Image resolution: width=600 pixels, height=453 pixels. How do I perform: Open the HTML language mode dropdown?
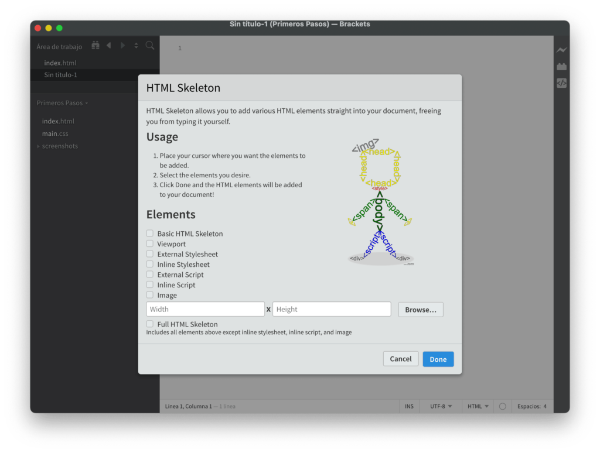pyautogui.click(x=478, y=406)
